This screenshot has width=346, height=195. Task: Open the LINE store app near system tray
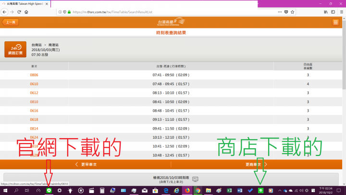click(260, 191)
